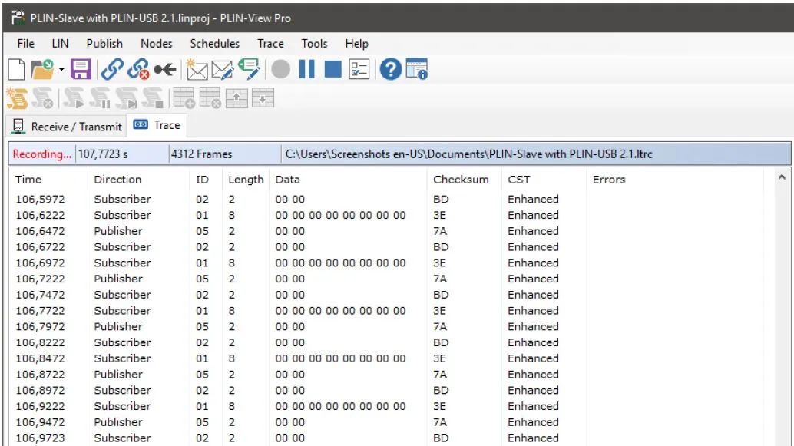794x446 pixels.
Task: Click the Data column header
Action: [348, 180]
